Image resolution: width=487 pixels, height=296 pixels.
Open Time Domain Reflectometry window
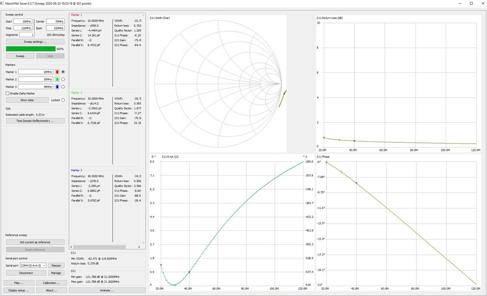click(35, 121)
